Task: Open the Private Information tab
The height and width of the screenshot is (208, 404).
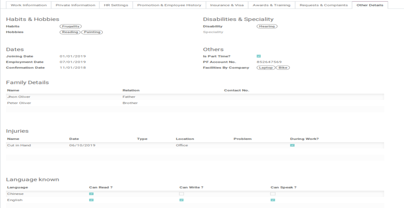Action: (x=75, y=5)
